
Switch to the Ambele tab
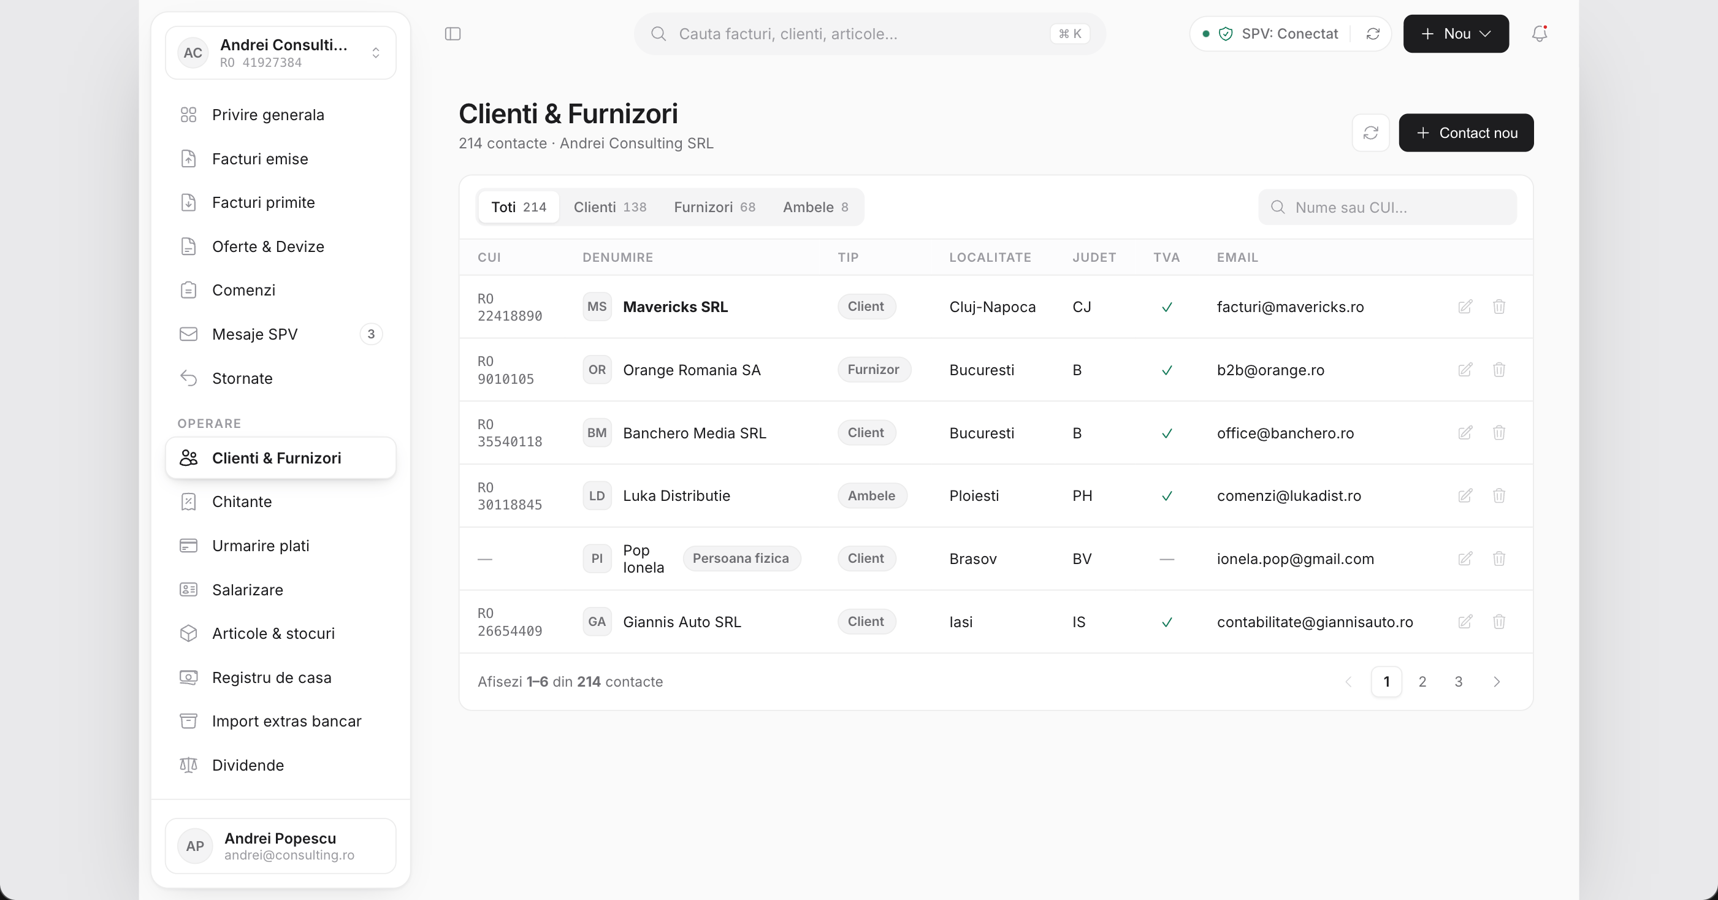pyautogui.click(x=815, y=207)
